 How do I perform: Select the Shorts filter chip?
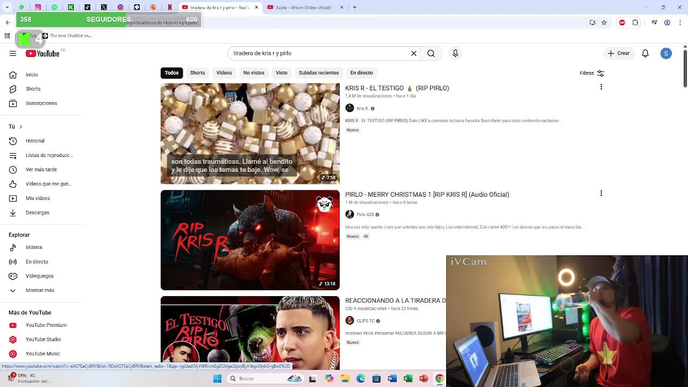[x=197, y=73]
